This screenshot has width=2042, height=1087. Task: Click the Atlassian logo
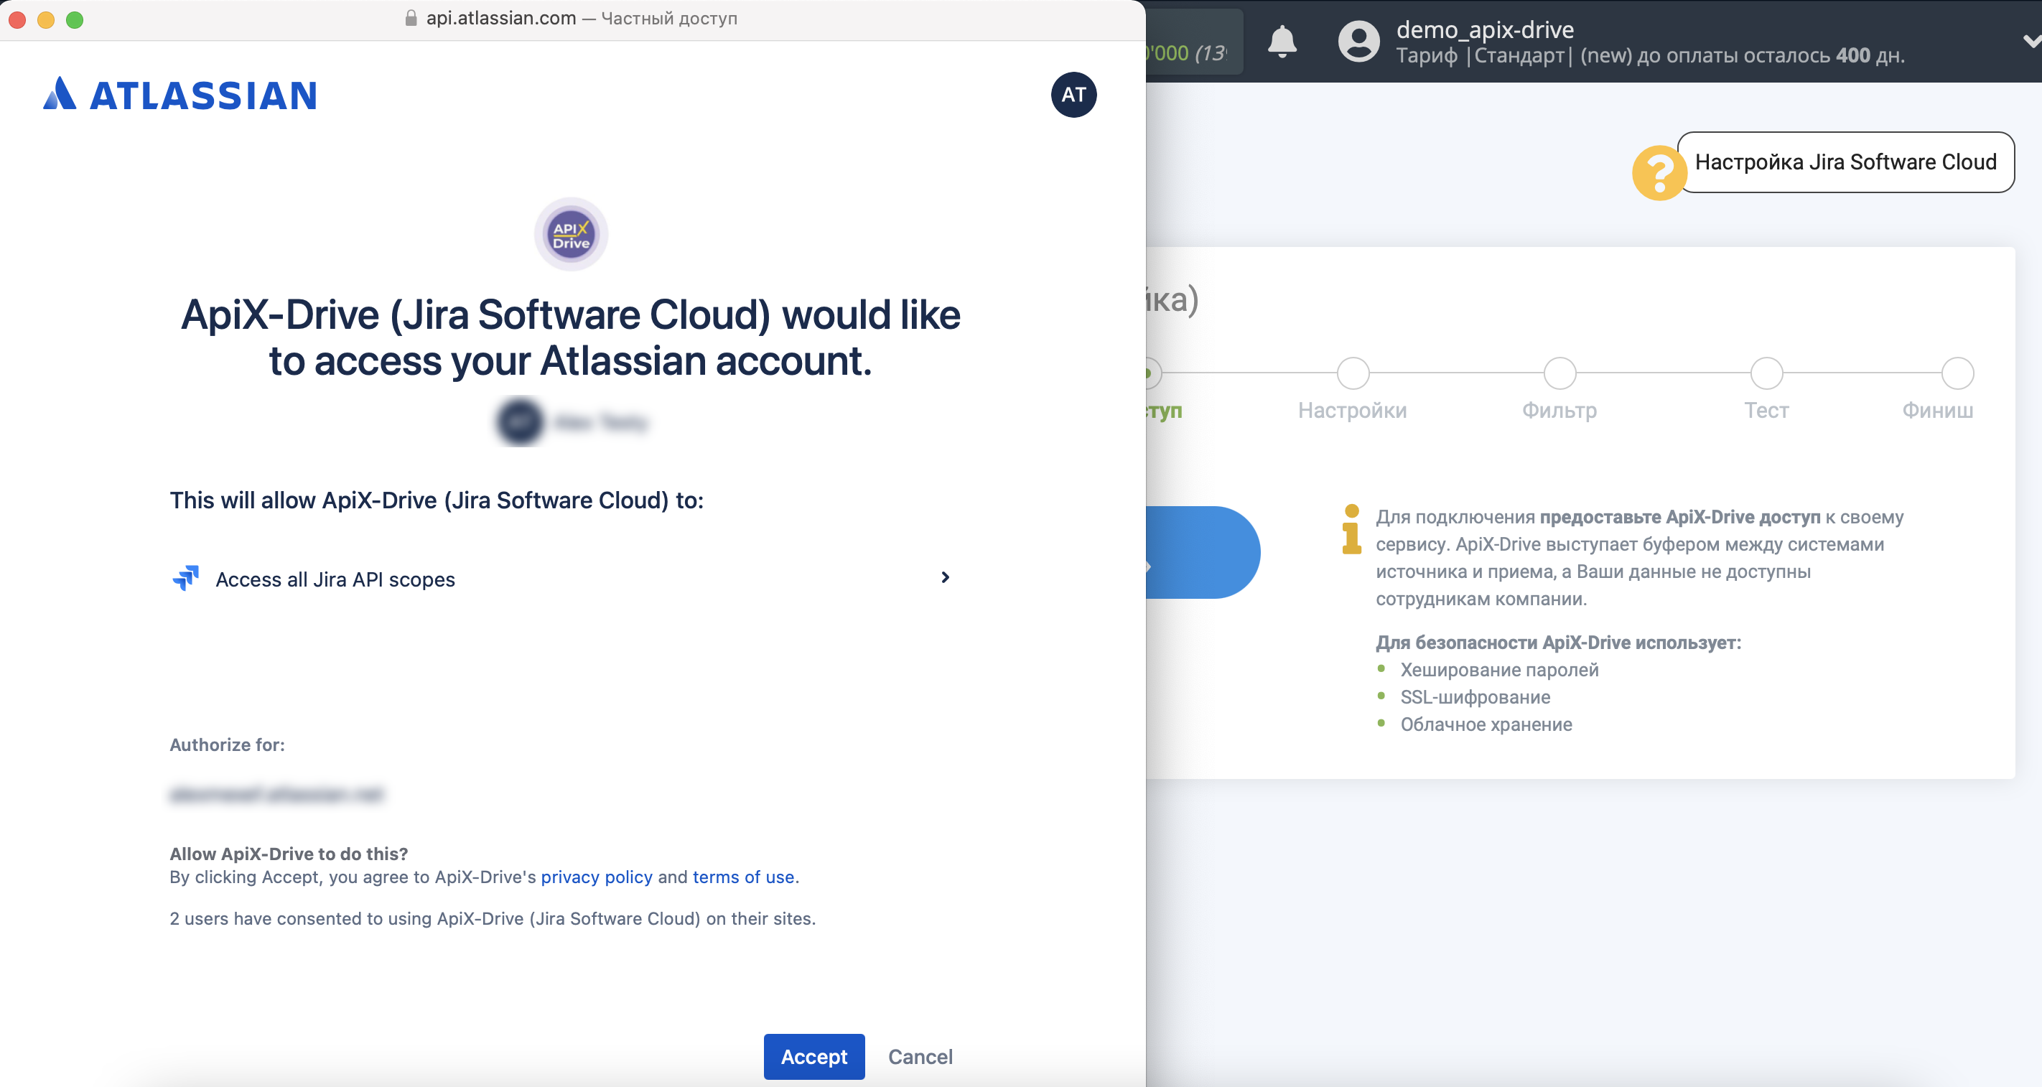[180, 94]
